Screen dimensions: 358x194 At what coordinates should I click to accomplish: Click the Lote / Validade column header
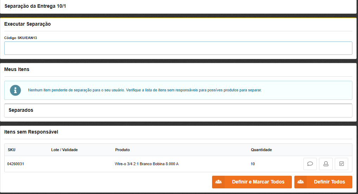pos(64,150)
